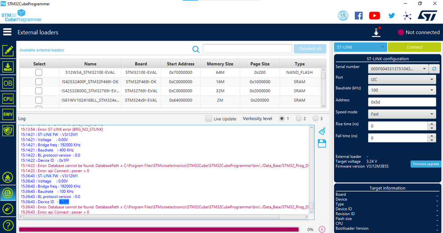Open the ST Facebook page
Viewport: 443px width, 233px height.
click(x=359, y=15)
